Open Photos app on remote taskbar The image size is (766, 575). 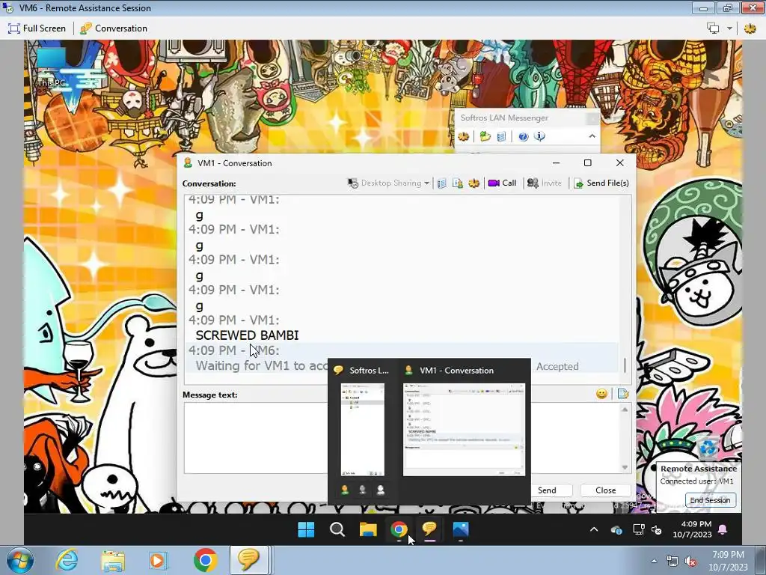(x=460, y=529)
